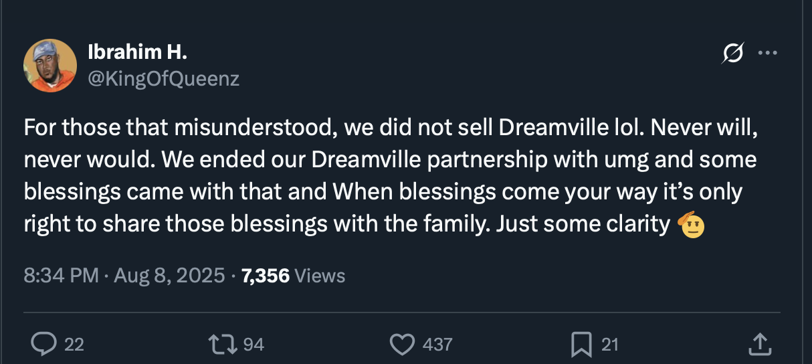Viewport: 812px width, 364px height.
Task: Click the saluting face emoji
Action: click(x=691, y=225)
